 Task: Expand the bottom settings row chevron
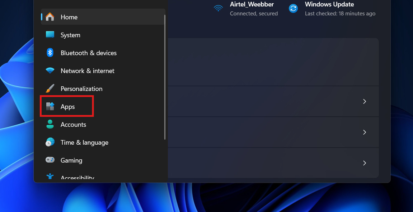pyautogui.click(x=364, y=163)
